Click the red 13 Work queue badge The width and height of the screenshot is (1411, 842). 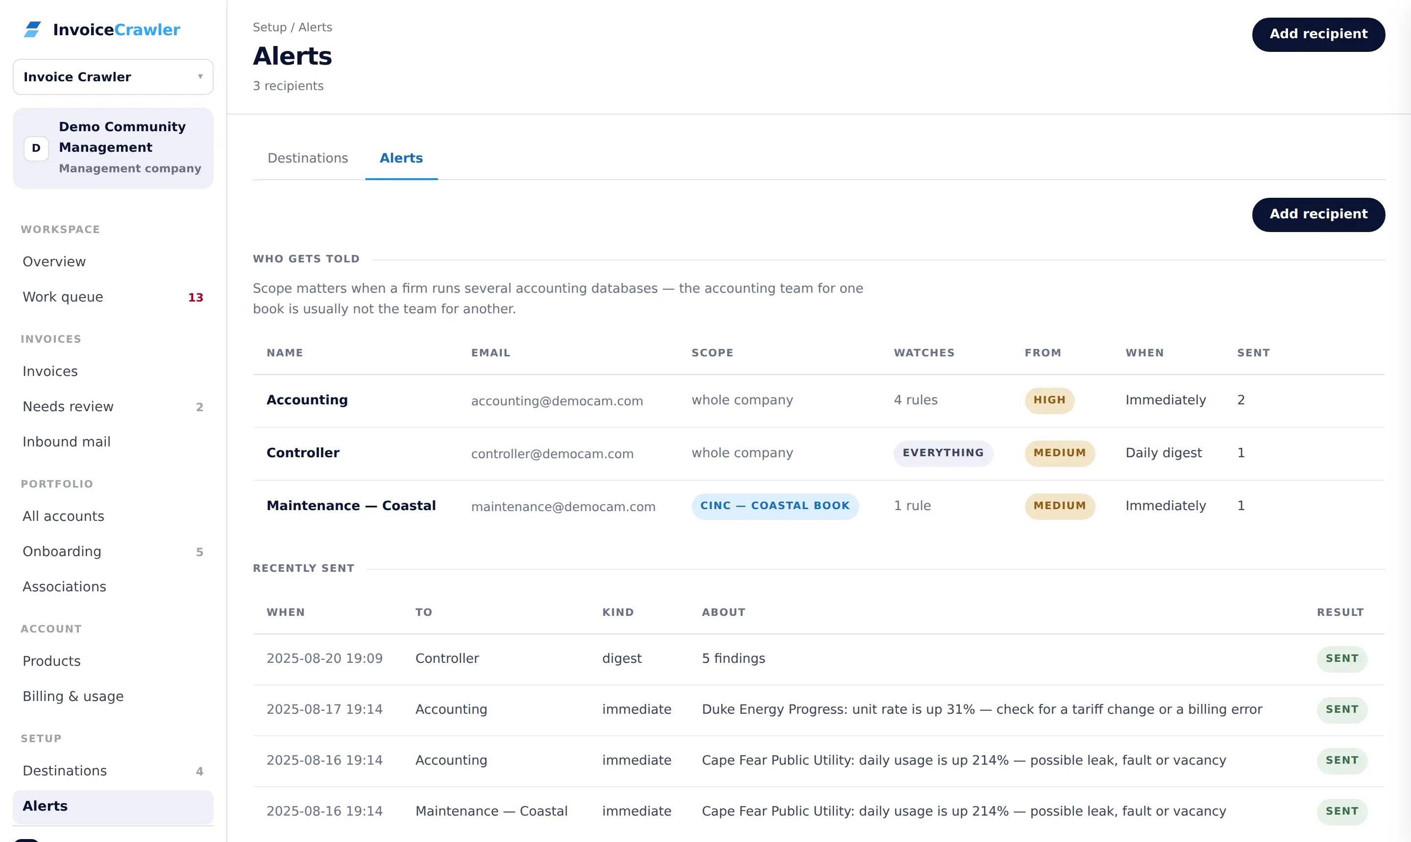(x=195, y=297)
